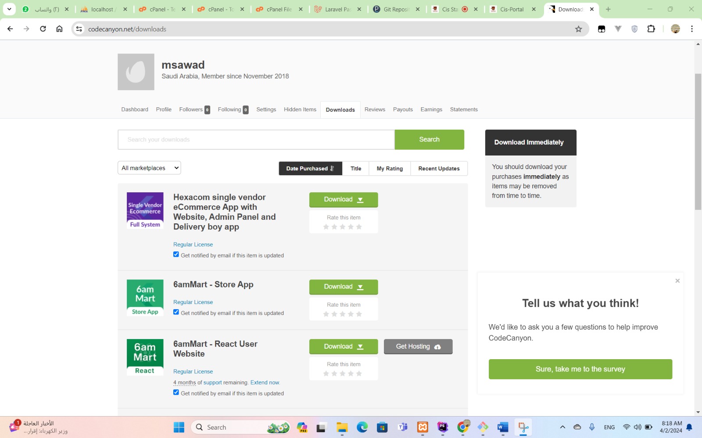Viewport: 702px width, 438px height.
Task: Uncheck email notification for Hexacom item
Action: pos(176,254)
